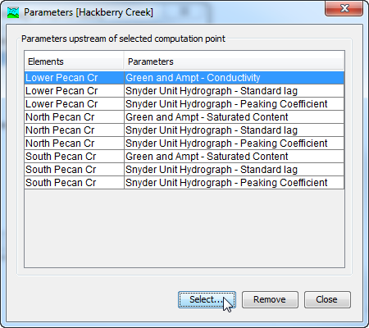Click North Pecan Cr cell in Saturated Content row
369x328 pixels.
coord(74,117)
